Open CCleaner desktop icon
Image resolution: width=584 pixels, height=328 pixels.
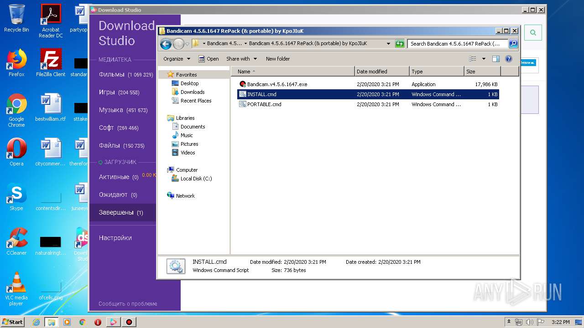click(16, 241)
